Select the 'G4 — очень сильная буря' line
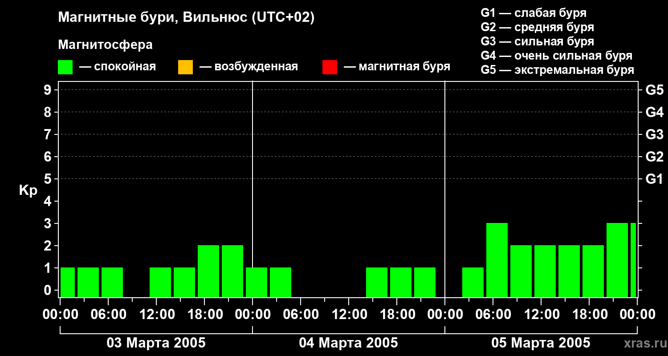Viewport: 668px width, 356px height. point(557,56)
